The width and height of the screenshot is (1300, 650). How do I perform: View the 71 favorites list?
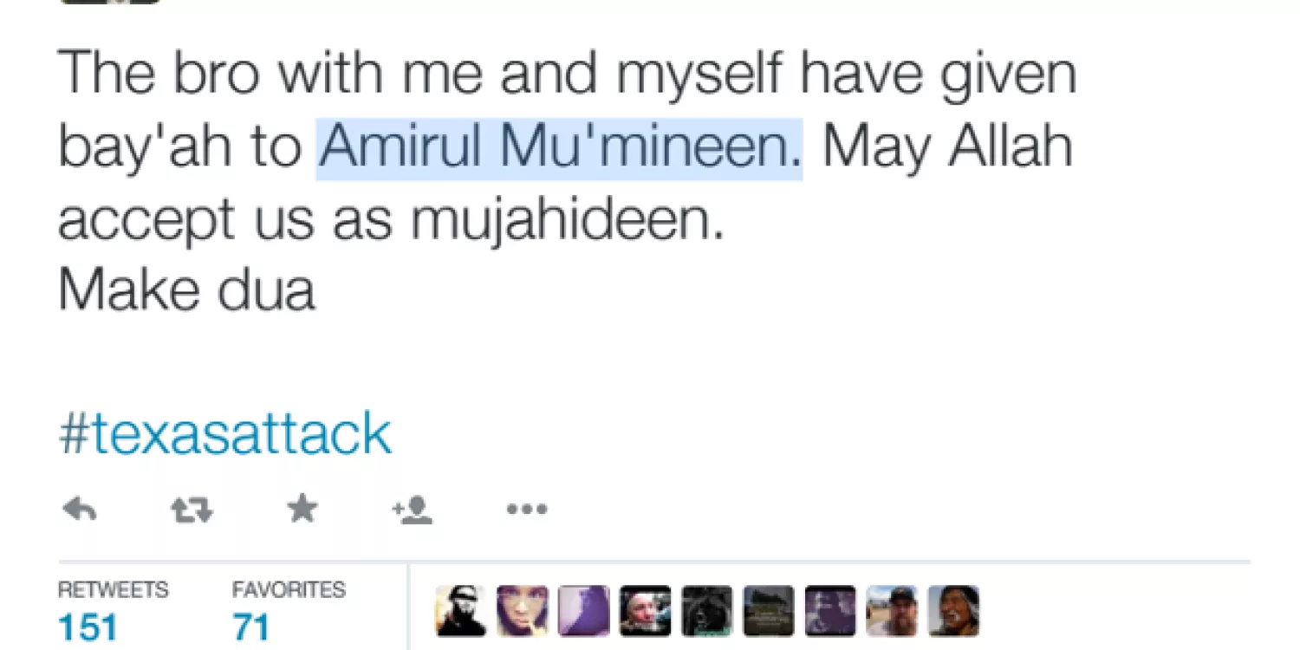(x=251, y=627)
